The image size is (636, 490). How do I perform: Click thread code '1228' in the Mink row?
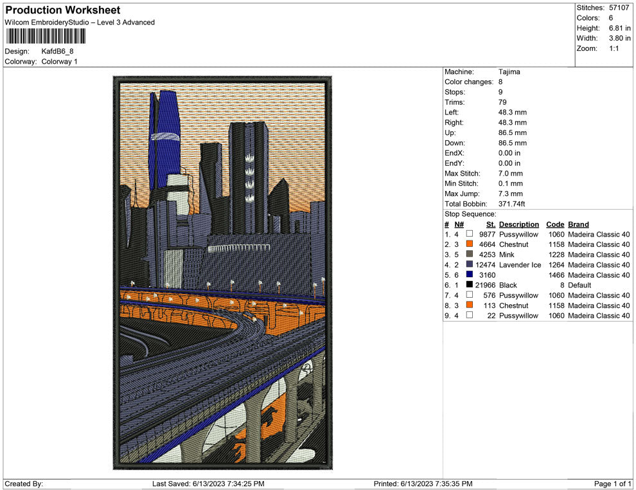(x=556, y=255)
